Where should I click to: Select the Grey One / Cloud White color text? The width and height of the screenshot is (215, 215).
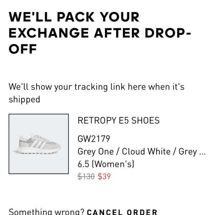click(124, 152)
